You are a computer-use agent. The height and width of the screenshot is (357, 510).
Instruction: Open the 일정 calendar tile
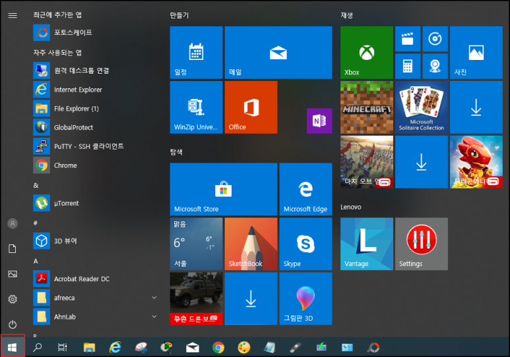tap(196, 53)
